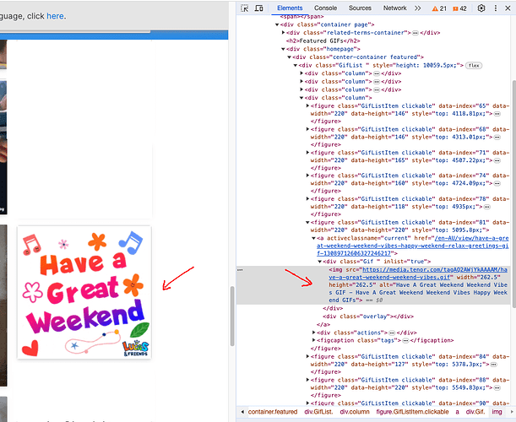Image resolution: width=516 pixels, height=422 pixels.
Task: Select div.Gif breadcrumb
Action: click(x=475, y=412)
